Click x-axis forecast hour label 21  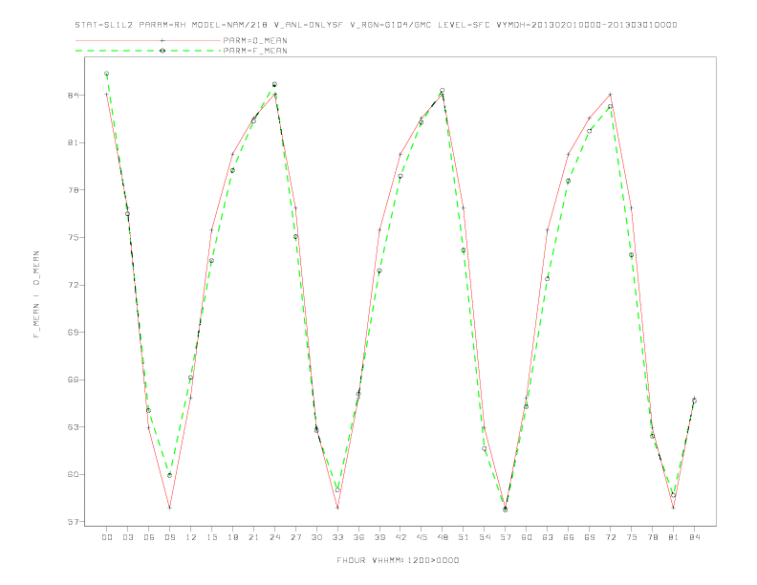(x=253, y=537)
